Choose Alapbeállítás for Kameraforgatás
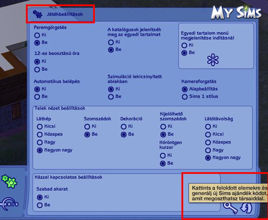This screenshot has height=220, width=268. pyautogui.click(x=185, y=89)
